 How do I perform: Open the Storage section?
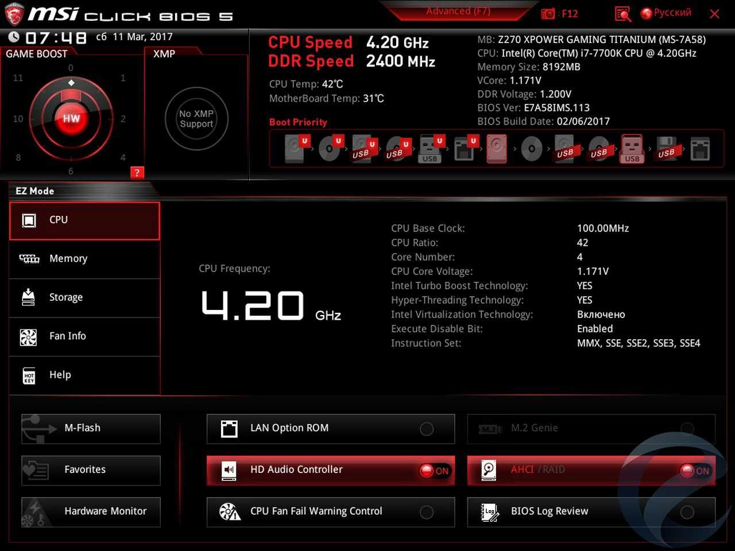84,297
